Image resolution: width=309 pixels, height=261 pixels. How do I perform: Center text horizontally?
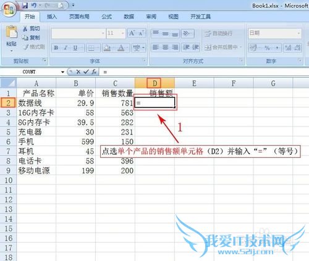point(166,48)
